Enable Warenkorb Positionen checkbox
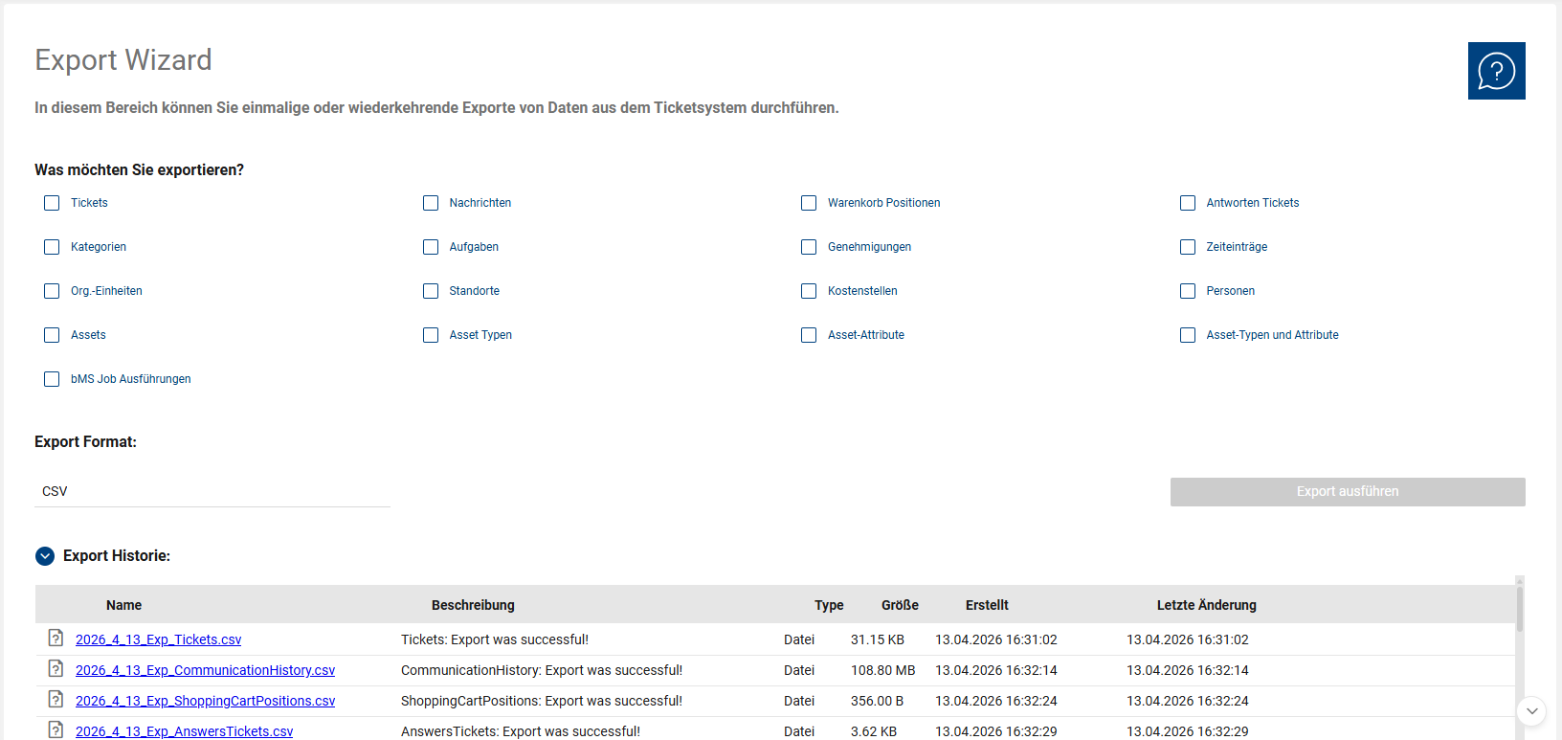The width and height of the screenshot is (1562, 740). (x=809, y=203)
